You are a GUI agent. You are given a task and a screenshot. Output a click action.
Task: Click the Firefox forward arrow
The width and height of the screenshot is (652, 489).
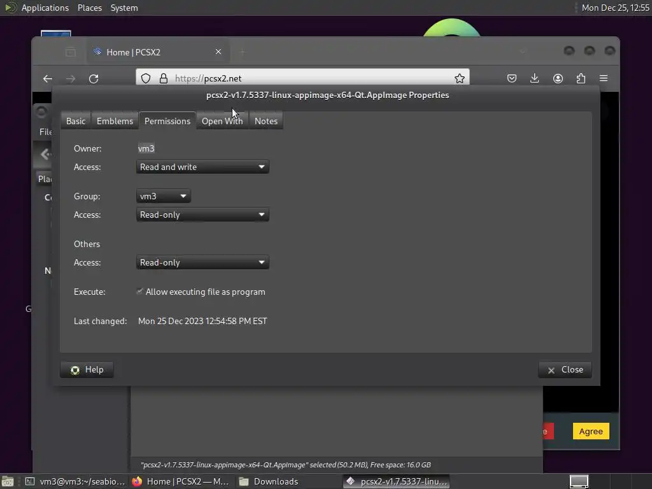click(x=71, y=78)
